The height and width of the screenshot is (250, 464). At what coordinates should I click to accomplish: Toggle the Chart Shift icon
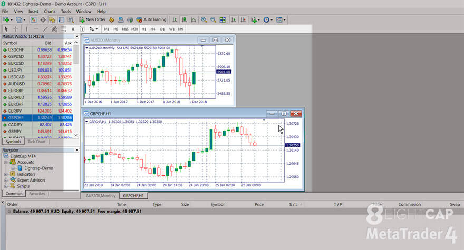click(243, 20)
